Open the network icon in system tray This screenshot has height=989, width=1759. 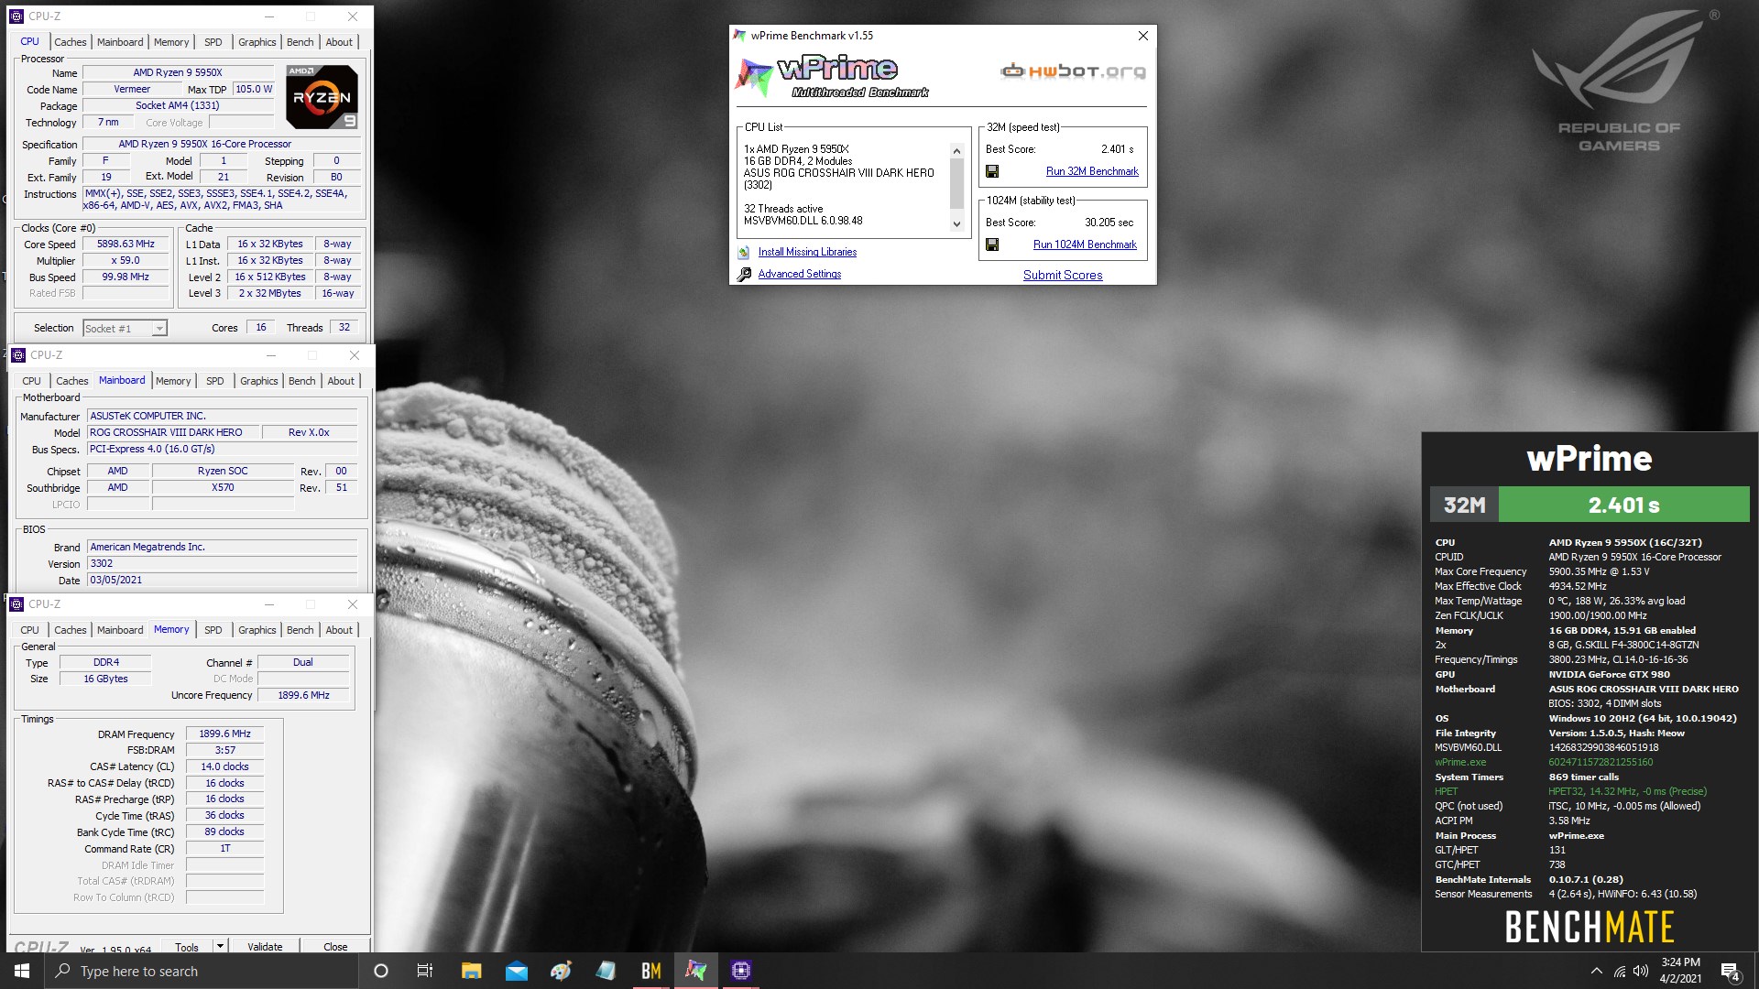click(x=1619, y=971)
